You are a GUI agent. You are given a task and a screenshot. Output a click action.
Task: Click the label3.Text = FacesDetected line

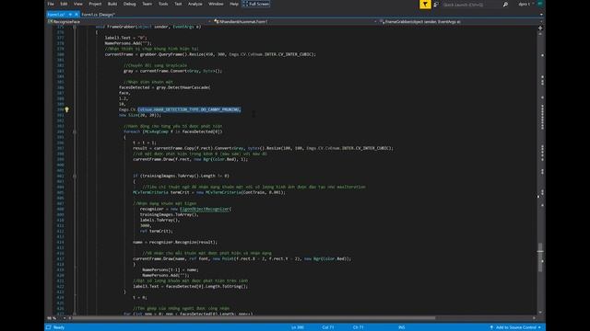click(191, 286)
